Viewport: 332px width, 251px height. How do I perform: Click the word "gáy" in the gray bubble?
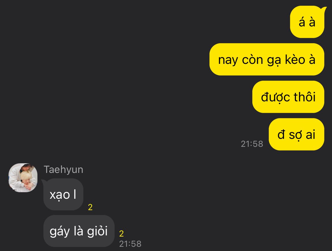pyautogui.click(x=60, y=231)
